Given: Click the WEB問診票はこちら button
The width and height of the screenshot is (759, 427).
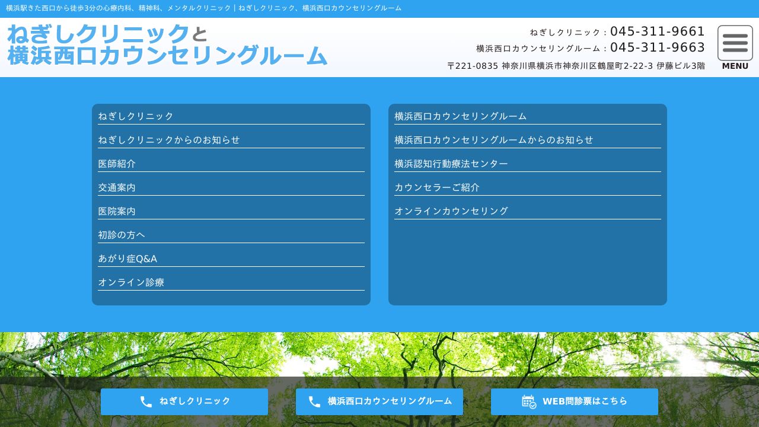Looking at the screenshot, I should (x=574, y=401).
